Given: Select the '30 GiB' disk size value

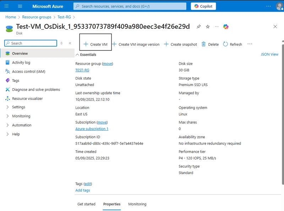Looking at the screenshot, I should click(x=184, y=70).
